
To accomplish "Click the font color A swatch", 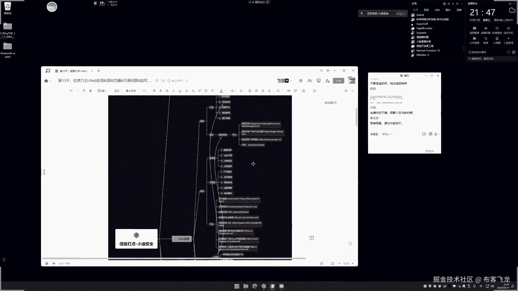I will [221, 91].
